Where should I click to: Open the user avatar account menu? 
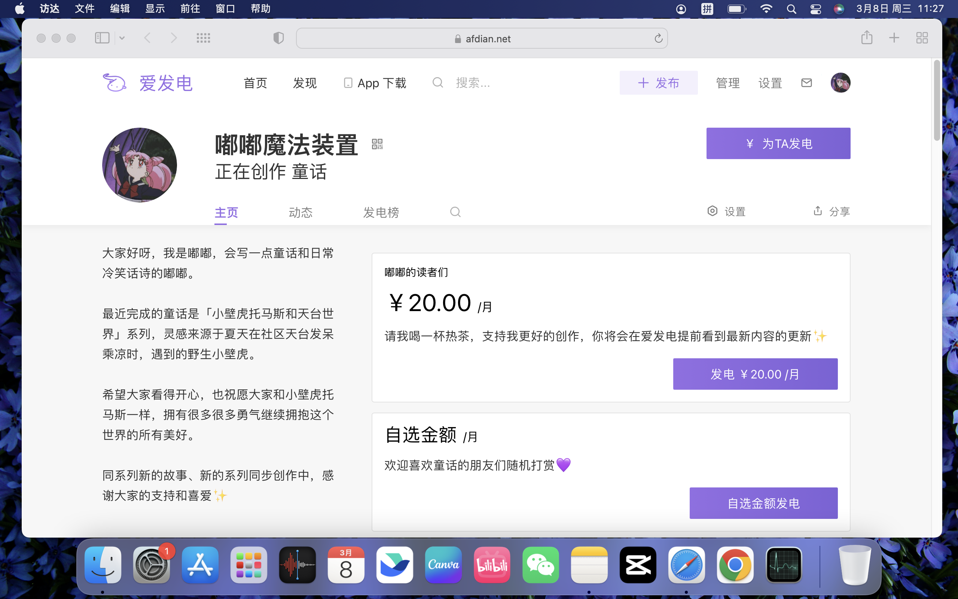[840, 83]
